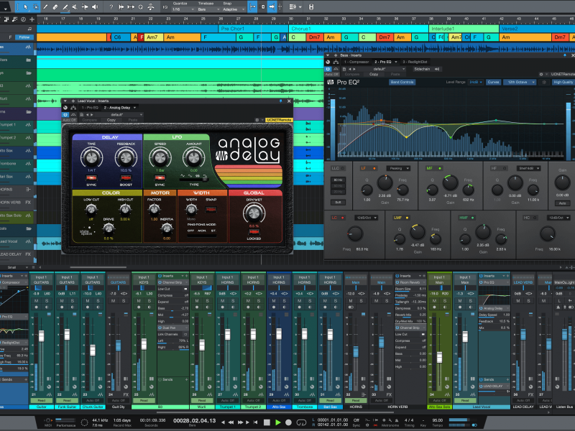Click the Curves button in Pro EQ

[x=493, y=82]
